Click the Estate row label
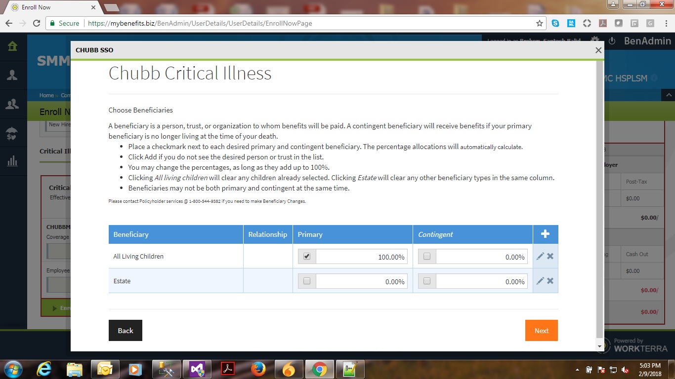Viewport: 675px width, 379px height. click(x=122, y=281)
